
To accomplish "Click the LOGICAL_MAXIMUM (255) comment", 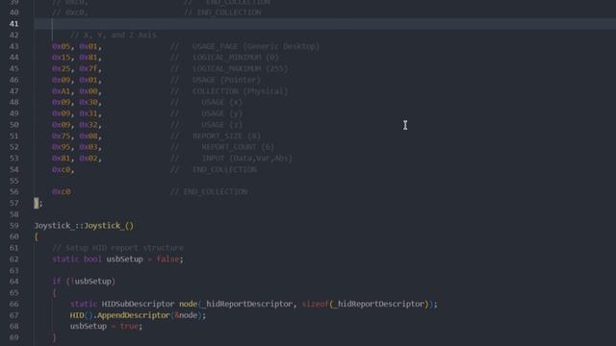I will tap(240, 68).
